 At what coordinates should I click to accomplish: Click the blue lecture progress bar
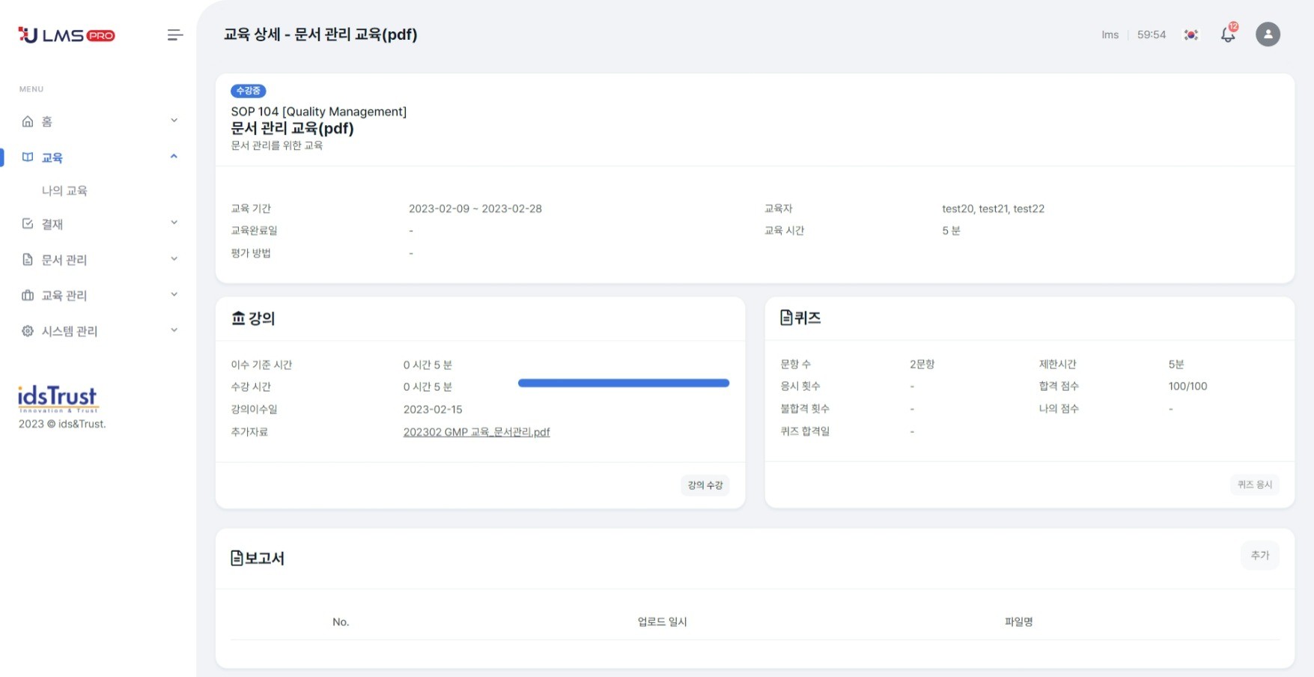pos(623,383)
